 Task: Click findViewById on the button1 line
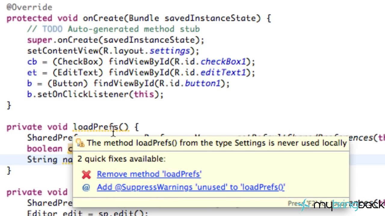(x=124, y=83)
